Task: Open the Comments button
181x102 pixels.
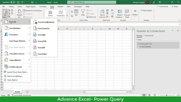Action: click(163, 7)
